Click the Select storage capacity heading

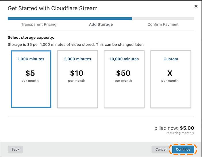click(31, 38)
